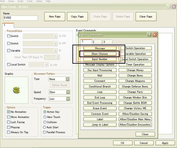Click the End Event Processing command
The image size is (177, 148).
coord(100,103)
